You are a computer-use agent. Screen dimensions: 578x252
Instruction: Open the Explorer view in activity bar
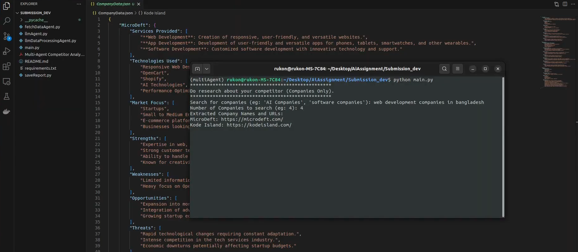[7, 6]
